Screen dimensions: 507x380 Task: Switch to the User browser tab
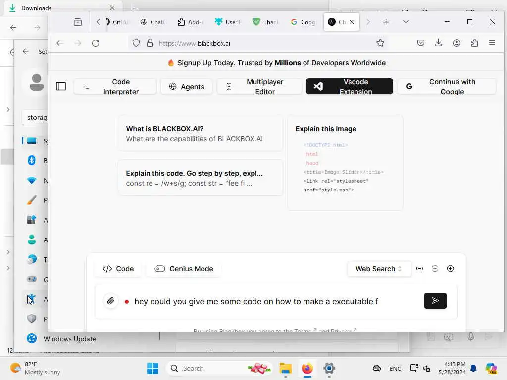(228, 22)
